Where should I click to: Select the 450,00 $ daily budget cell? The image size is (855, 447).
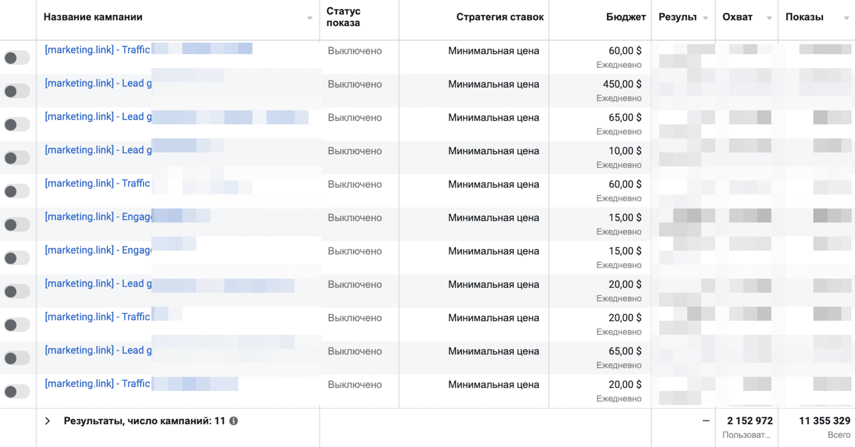pyautogui.click(x=624, y=84)
